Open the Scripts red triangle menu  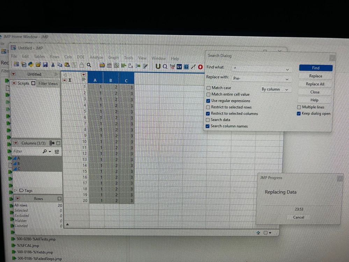14,83
